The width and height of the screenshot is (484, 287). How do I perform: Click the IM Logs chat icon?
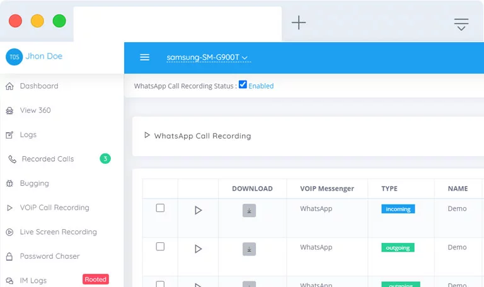pos(9,281)
